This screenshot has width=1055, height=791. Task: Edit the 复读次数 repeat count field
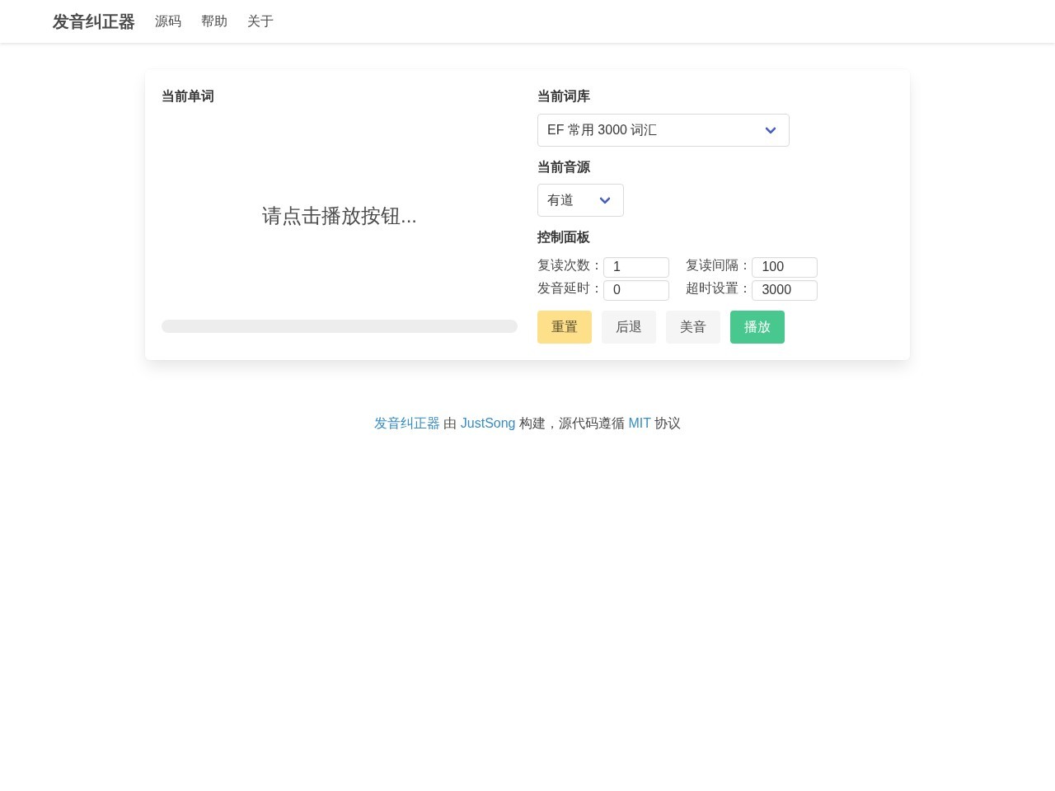tap(636, 266)
